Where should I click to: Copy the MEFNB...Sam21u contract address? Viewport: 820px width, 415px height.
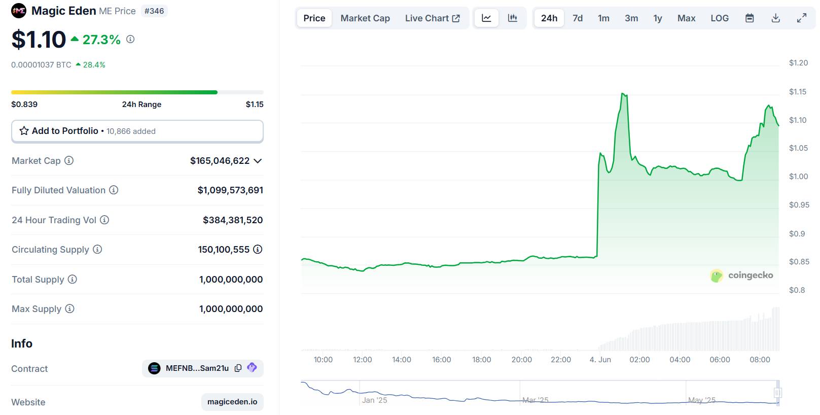(x=238, y=368)
